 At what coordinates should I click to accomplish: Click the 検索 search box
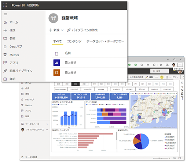[159, 71]
